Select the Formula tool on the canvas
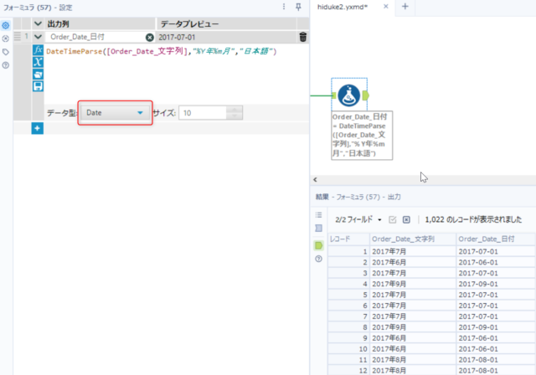Image resolution: width=536 pixels, height=375 pixels. (348, 95)
